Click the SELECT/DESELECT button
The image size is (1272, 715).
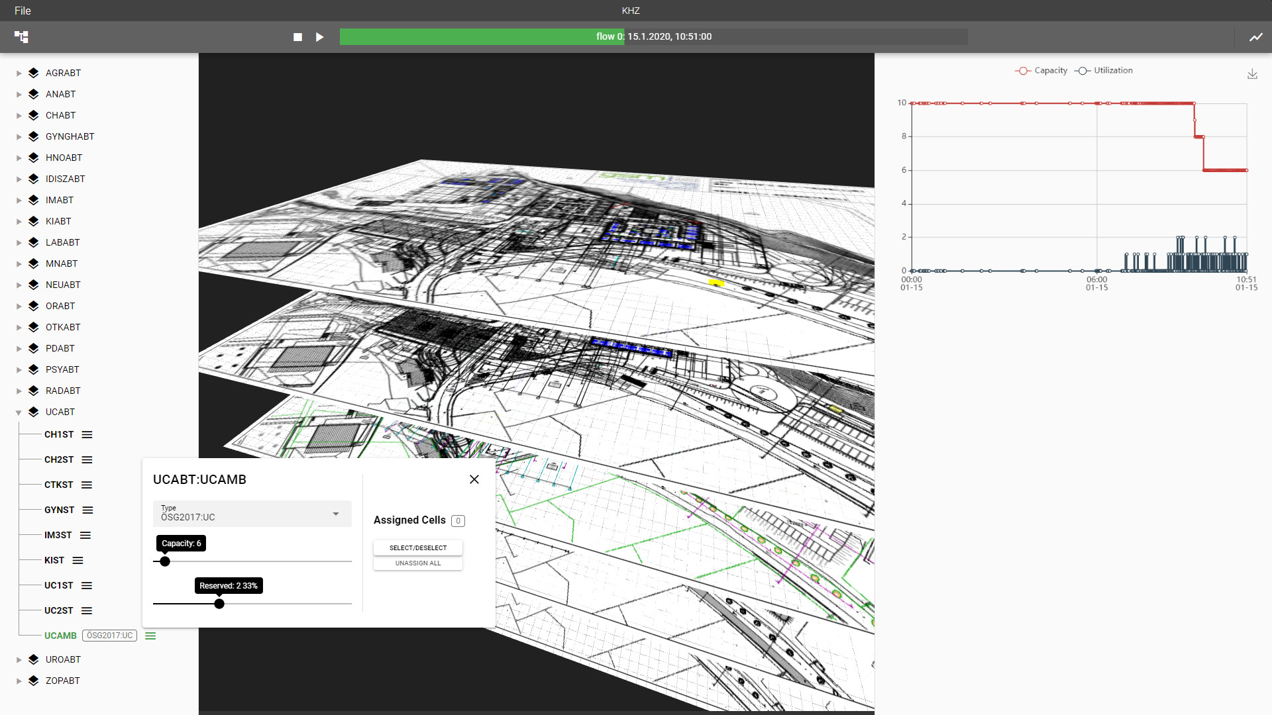tap(417, 548)
